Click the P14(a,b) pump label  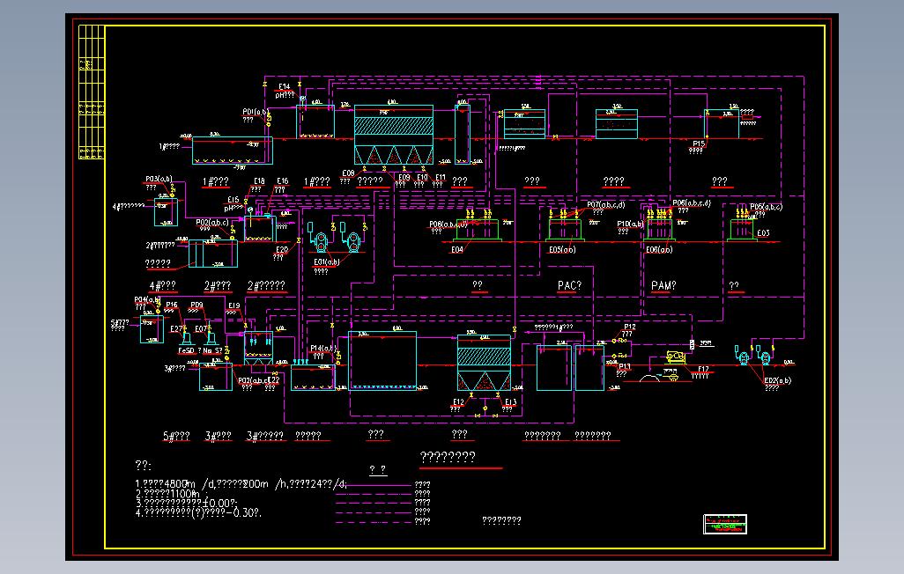pyautogui.click(x=323, y=348)
